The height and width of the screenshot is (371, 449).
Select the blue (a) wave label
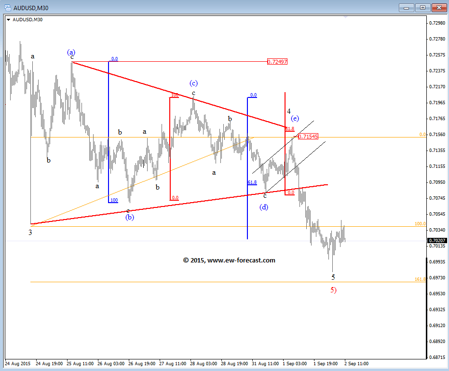[71, 52]
